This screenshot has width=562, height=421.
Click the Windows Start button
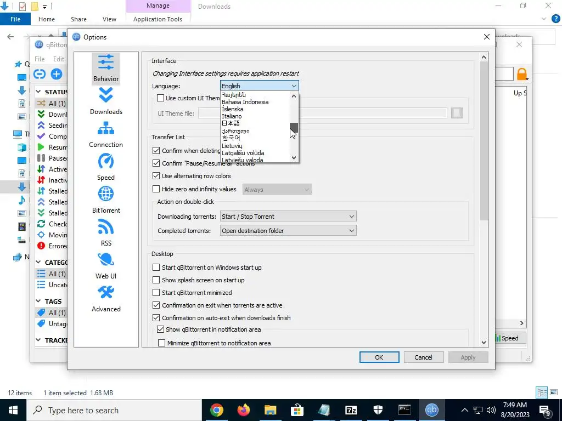coord(13,410)
